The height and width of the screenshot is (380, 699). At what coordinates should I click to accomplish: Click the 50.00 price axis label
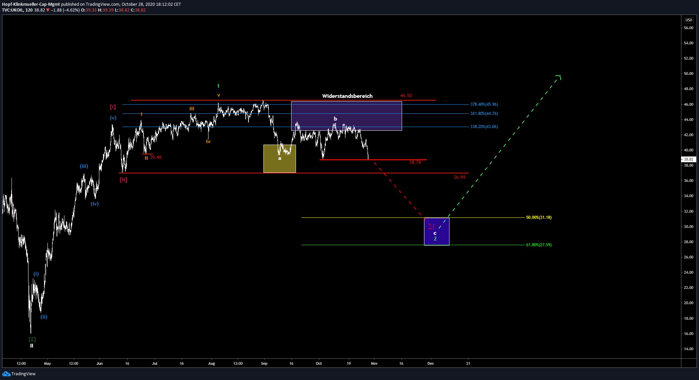tap(689, 74)
